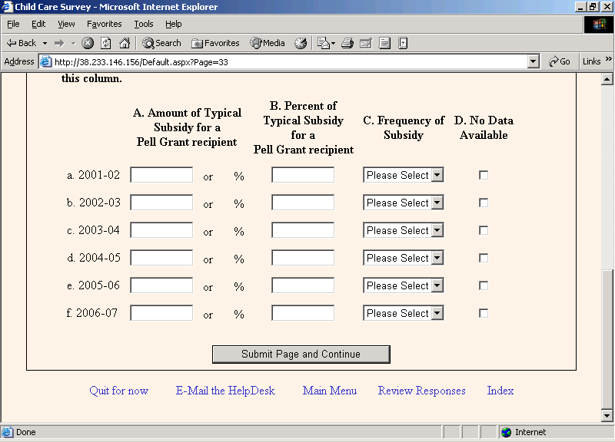The height and width of the screenshot is (442, 615).
Task: Open the Edit menu
Action: point(38,24)
